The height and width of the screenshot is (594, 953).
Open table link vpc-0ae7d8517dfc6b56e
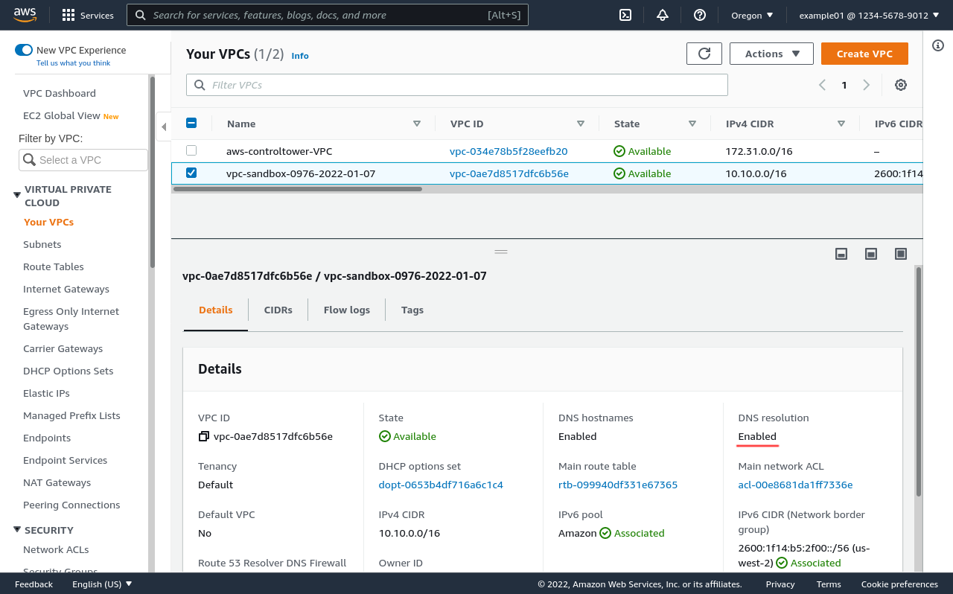(x=509, y=173)
